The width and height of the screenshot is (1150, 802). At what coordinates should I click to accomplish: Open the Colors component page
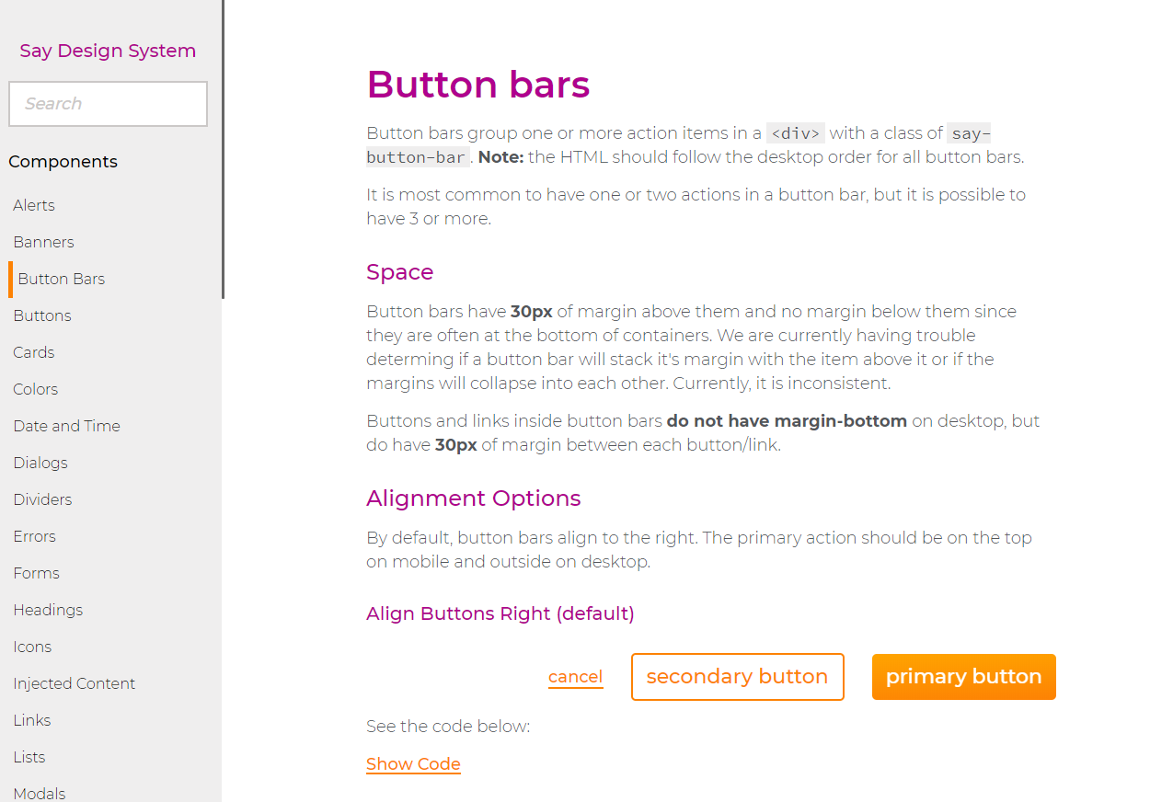point(36,389)
